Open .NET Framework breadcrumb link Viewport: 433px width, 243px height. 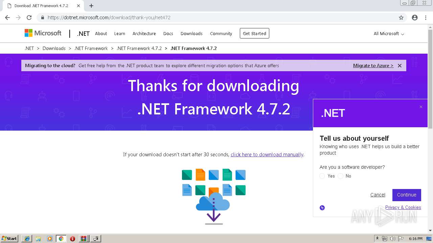click(x=91, y=48)
